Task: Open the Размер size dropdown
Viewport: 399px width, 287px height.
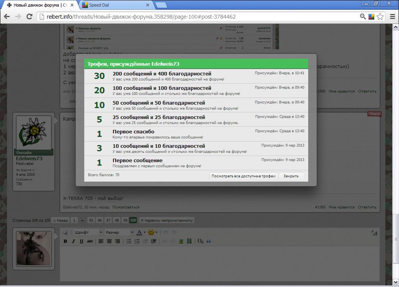Action: [x=119, y=232]
